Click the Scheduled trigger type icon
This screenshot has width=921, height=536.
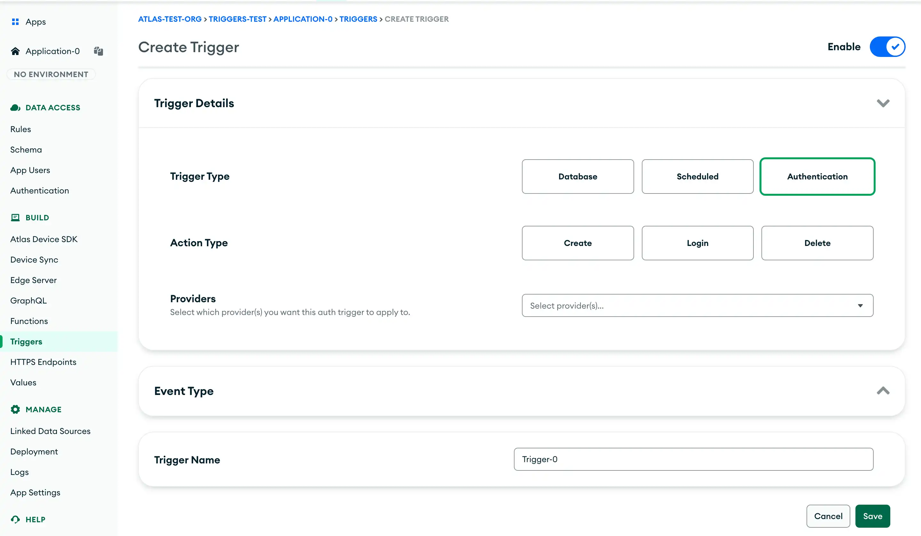pyautogui.click(x=698, y=177)
